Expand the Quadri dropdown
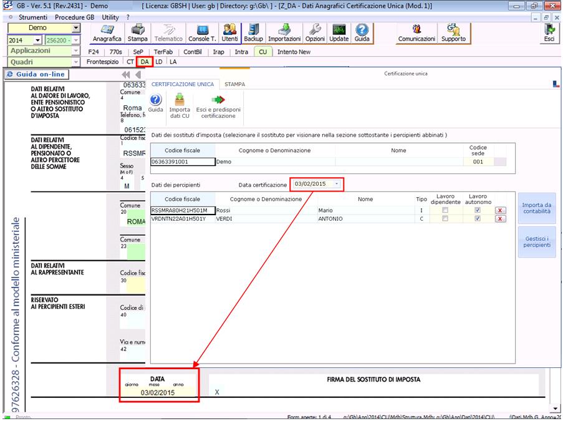 click(76, 62)
